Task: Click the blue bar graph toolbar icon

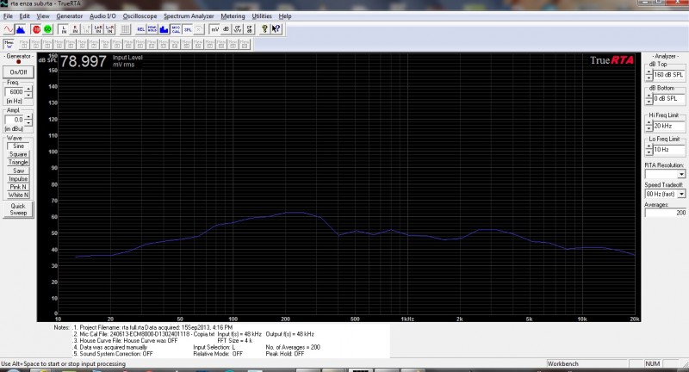Action: 164,29
